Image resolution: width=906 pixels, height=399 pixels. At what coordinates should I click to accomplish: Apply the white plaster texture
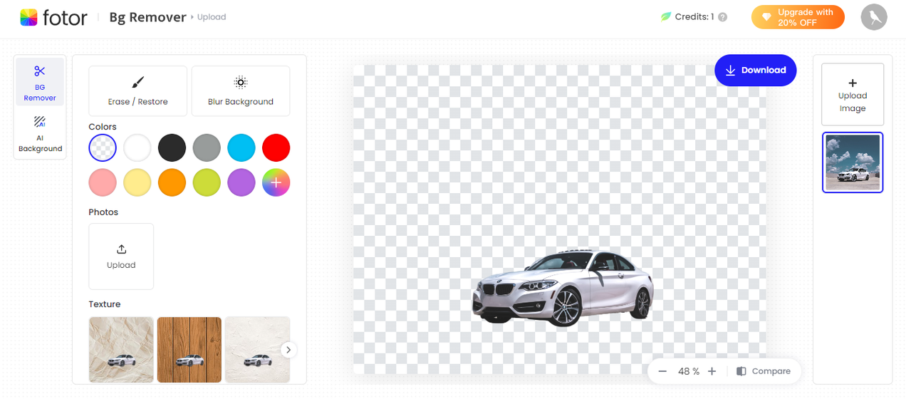coord(257,350)
